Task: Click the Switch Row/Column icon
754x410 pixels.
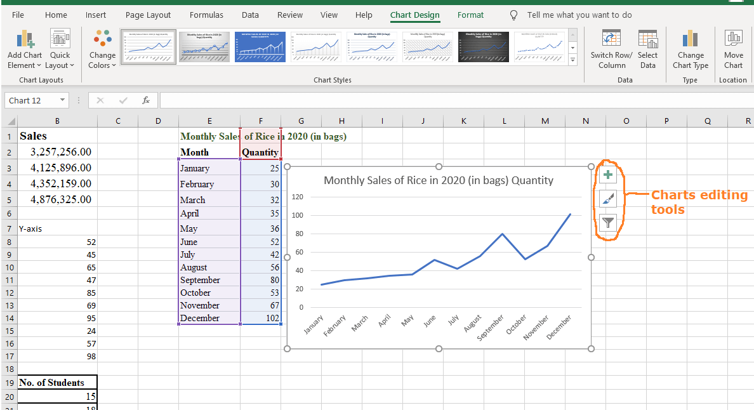Action: pos(611,49)
